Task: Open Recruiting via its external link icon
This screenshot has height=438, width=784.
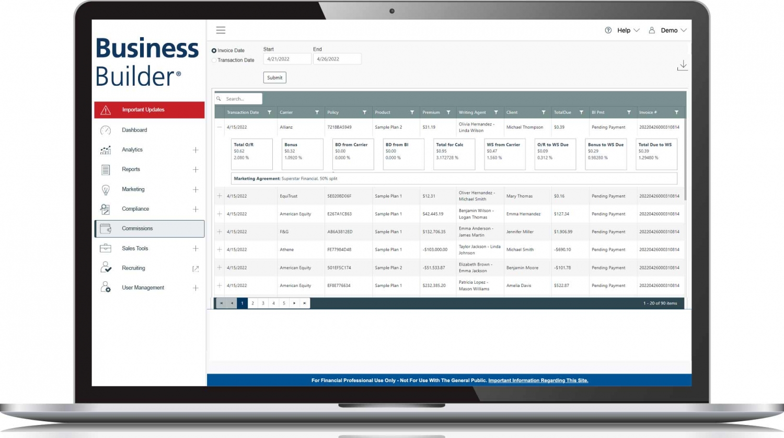Action: click(x=195, y=268)
